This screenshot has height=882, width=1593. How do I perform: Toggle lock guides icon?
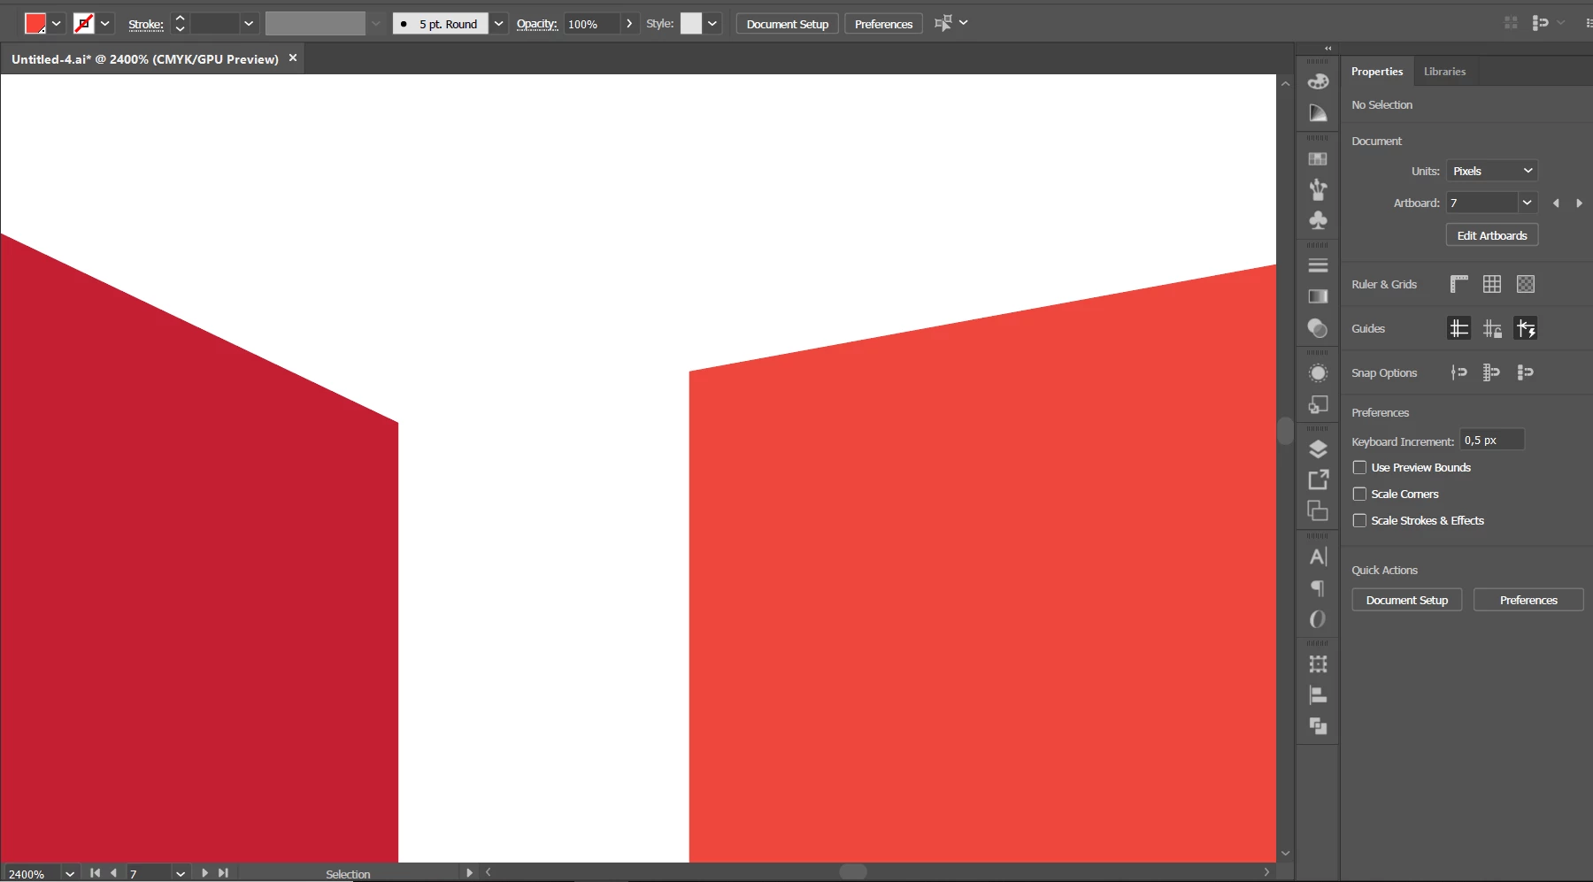point(1492,328)
